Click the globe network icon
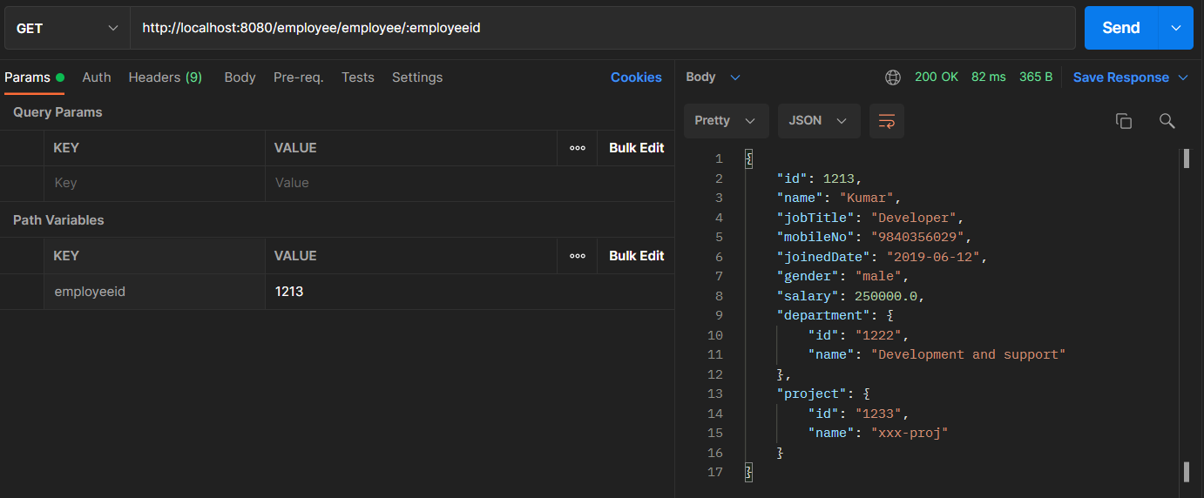Viewport: 1204px width, 498px height. (x=893, y=77)
